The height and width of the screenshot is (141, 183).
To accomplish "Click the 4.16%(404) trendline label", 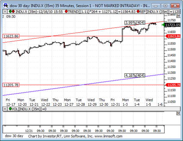I will tap(135, 76).
